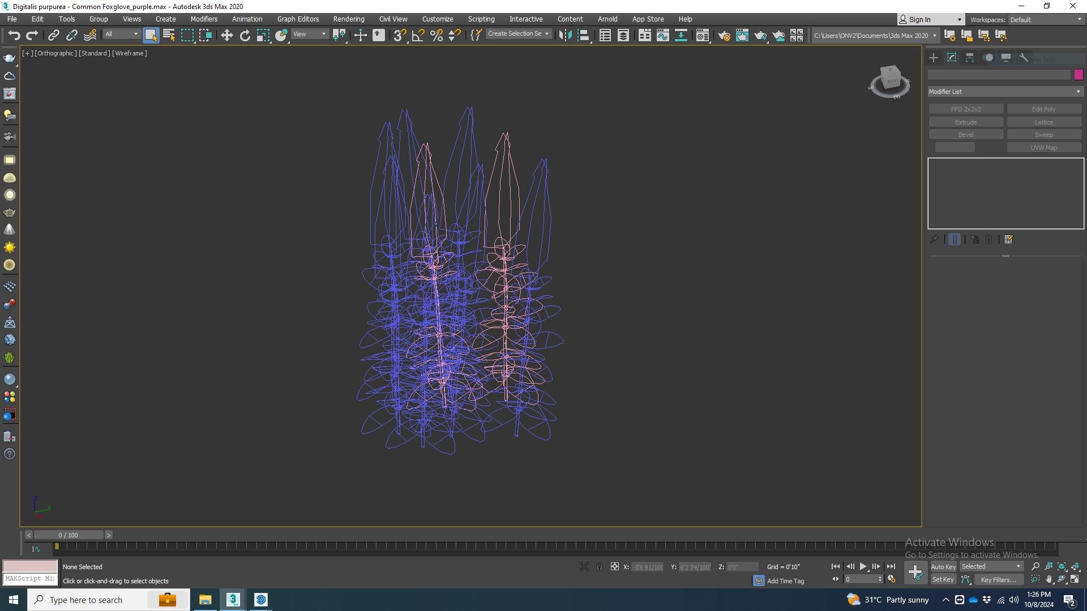The width and height of the screenshot is (1087, 611).
Task: Open the Create command panel tab
Action: (x=934, y=58)
